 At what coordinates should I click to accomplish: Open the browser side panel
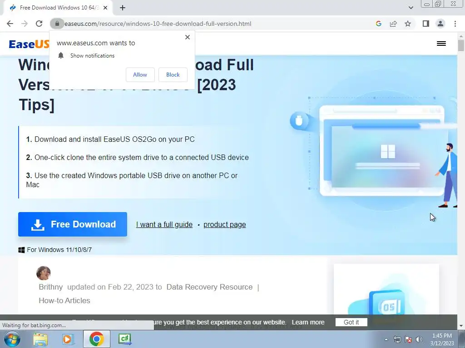(x=426, y=24)
